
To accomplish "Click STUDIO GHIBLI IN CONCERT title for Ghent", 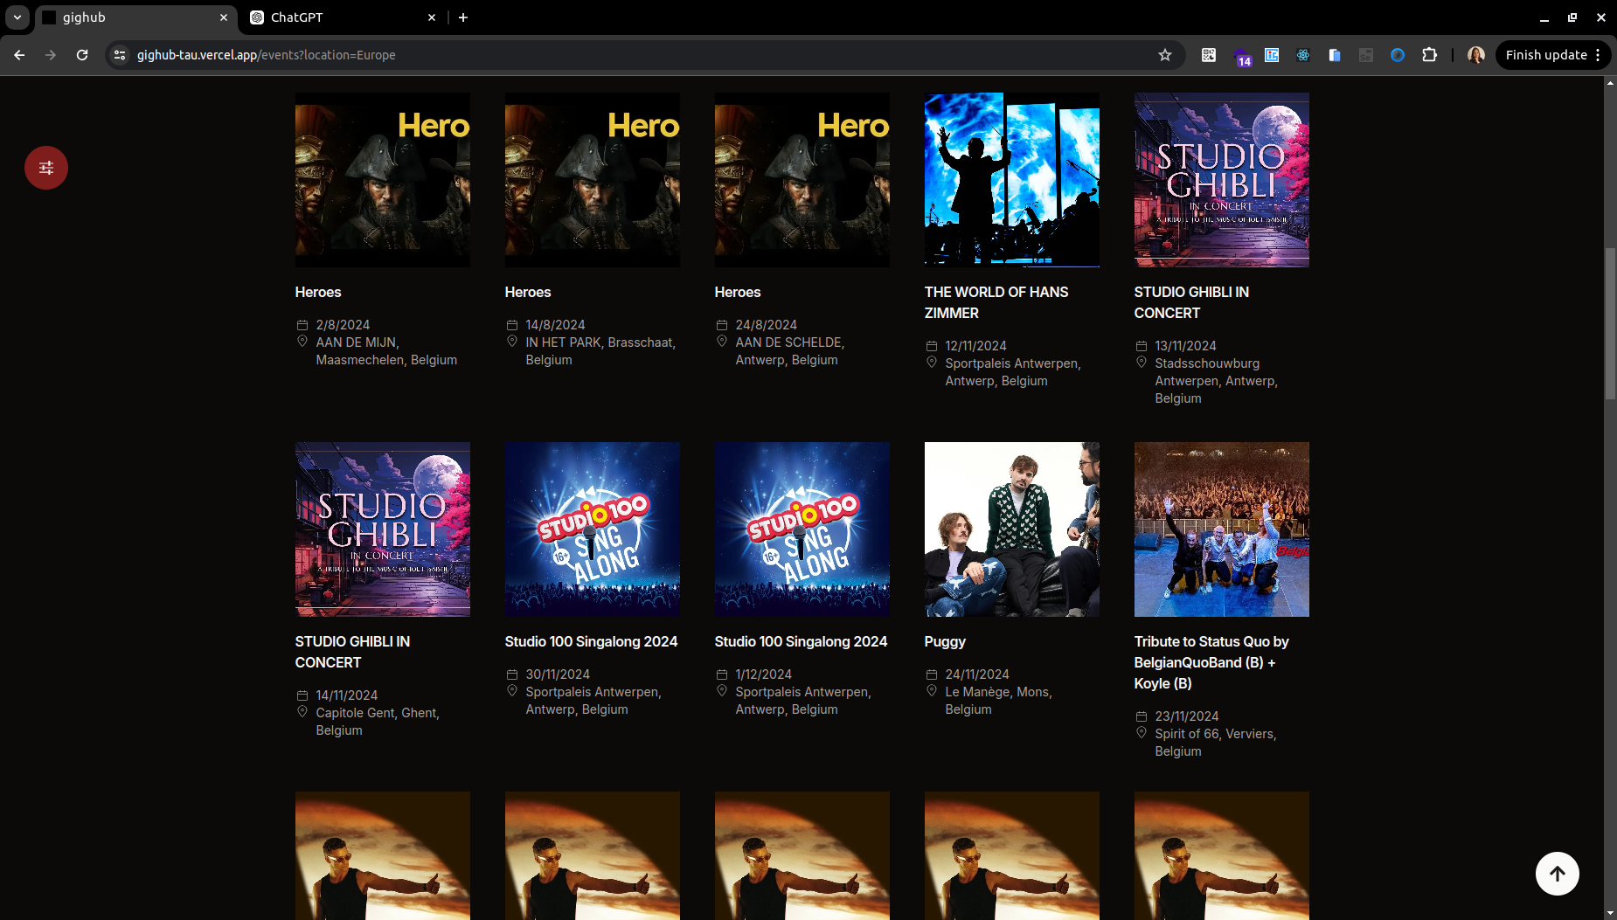I will [x=352, y=652].
